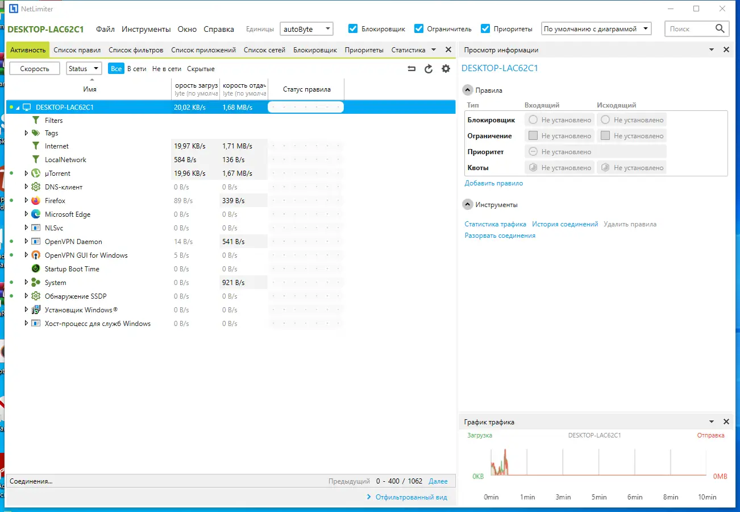
Task: Toggle the Приоритеты checkbox
Action: tap(486, 27)
